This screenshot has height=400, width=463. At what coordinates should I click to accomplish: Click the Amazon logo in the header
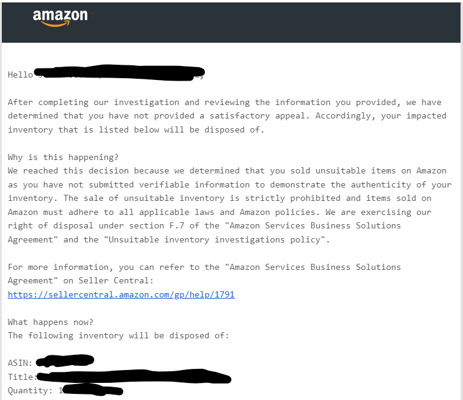pos(60,18)
